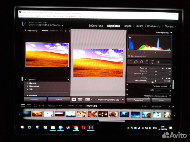Switch to Loupe view mode icon
The width and height of the screenshot is (190, 142).
click(x=74, y=100)
